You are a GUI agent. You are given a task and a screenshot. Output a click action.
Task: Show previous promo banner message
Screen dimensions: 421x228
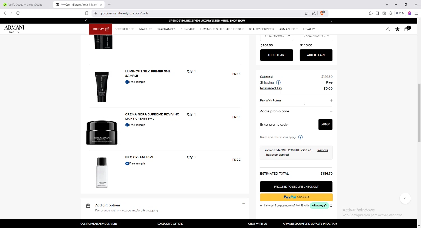[86, 21]
